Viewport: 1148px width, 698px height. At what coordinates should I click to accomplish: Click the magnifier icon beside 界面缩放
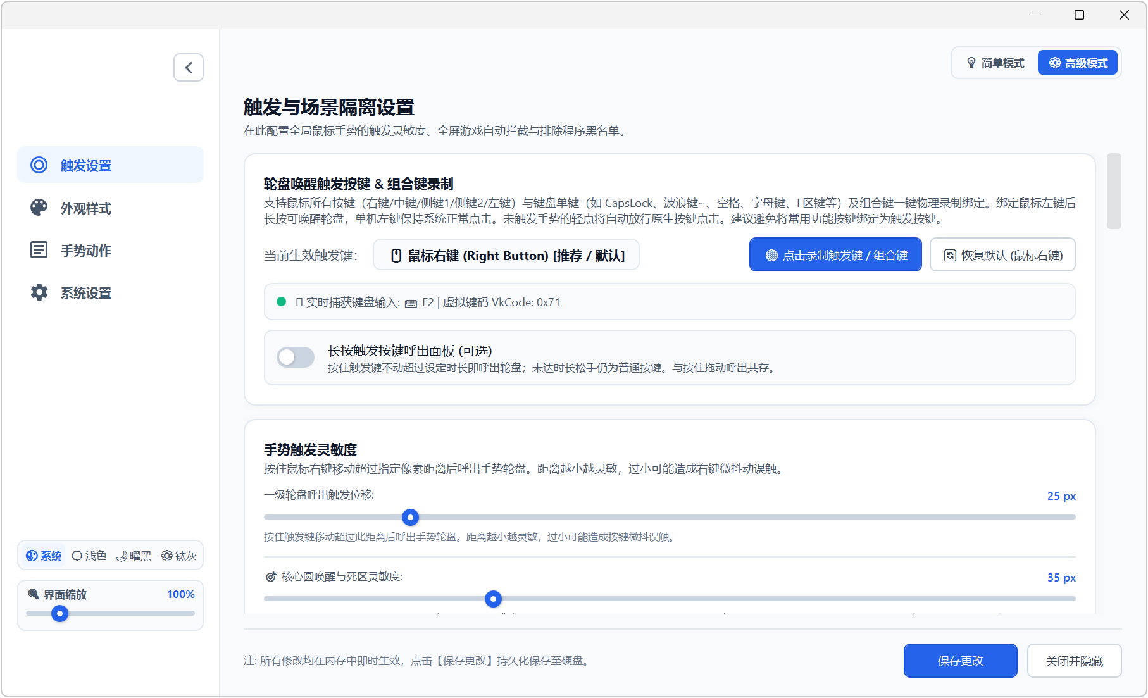coord(34,594)
